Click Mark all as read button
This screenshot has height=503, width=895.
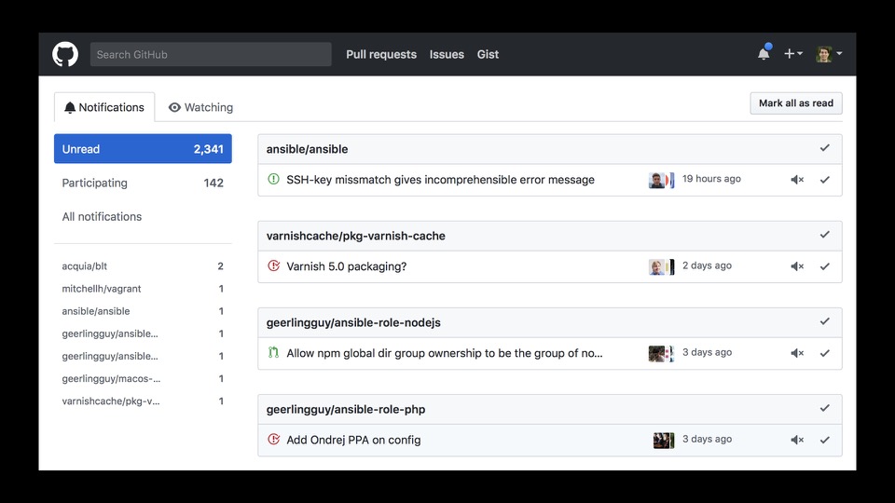click(795, 103)
